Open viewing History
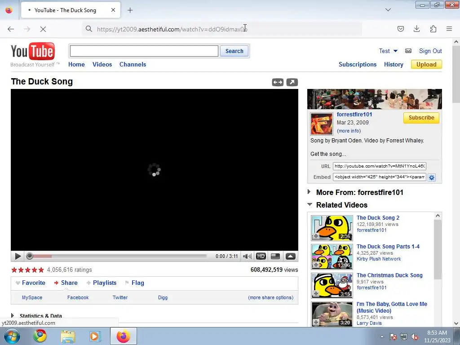This screenshot has width=460, height=345. click(394, 65)
